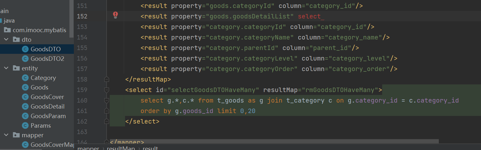Screen dimensions: 481x150
Task: Toggle fold marker on line 160
Action: [x=106, y=100]
